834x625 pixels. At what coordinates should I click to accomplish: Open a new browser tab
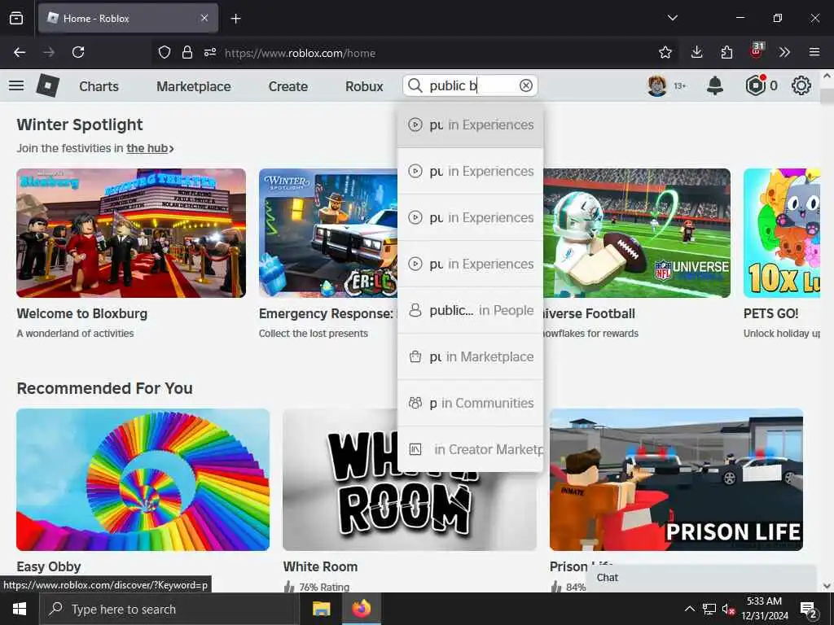point(235,19)
